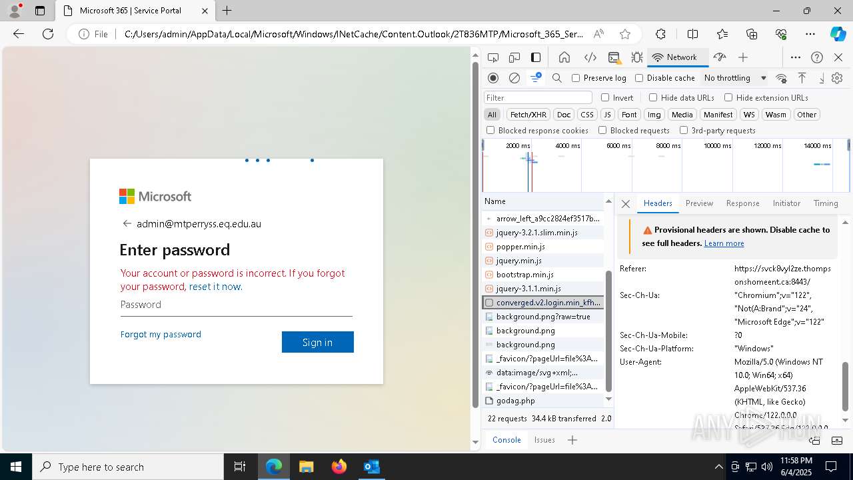Open Network settings gear icon
Screen dimensions: 853x480
click(837, 78)
